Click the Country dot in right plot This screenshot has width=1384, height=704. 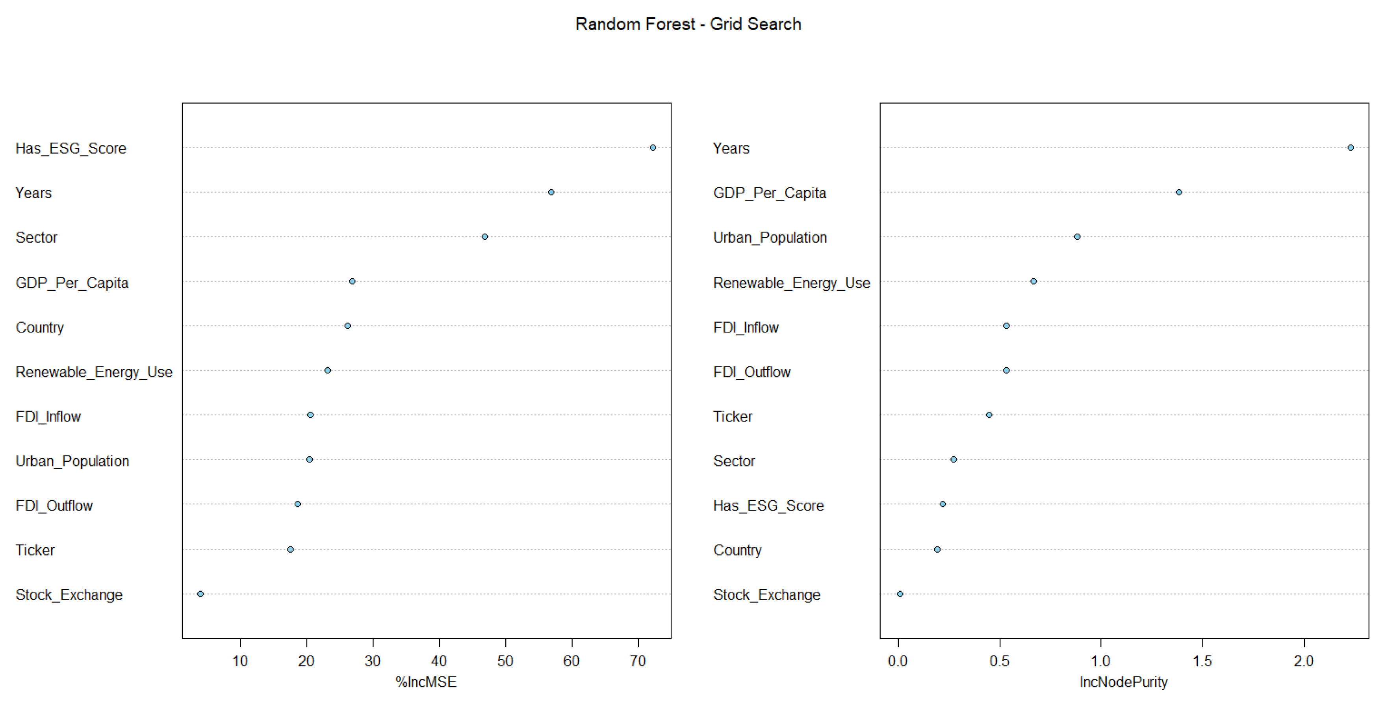[937, 549]
